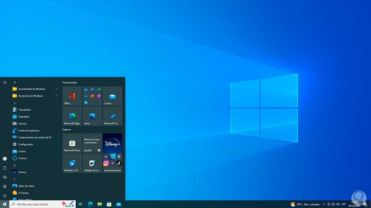Open Documents from the Start sidebar

tap(5, 168)
